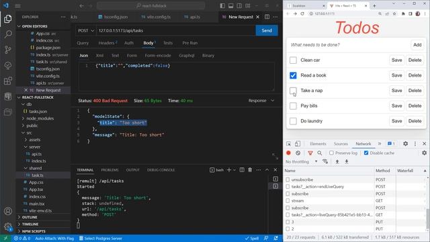Screen dimensions: 430x242
Task: Send the POST request
Action: [267, 30]
